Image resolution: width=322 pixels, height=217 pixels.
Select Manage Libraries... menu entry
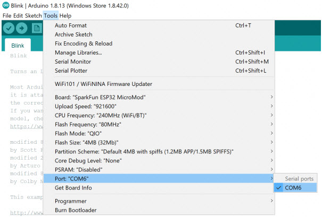pos(78,53)
